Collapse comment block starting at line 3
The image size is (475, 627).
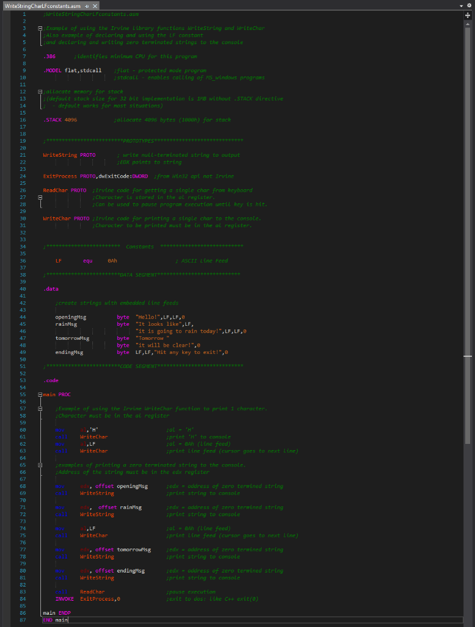pyautogui.click(x=40, y=28)
